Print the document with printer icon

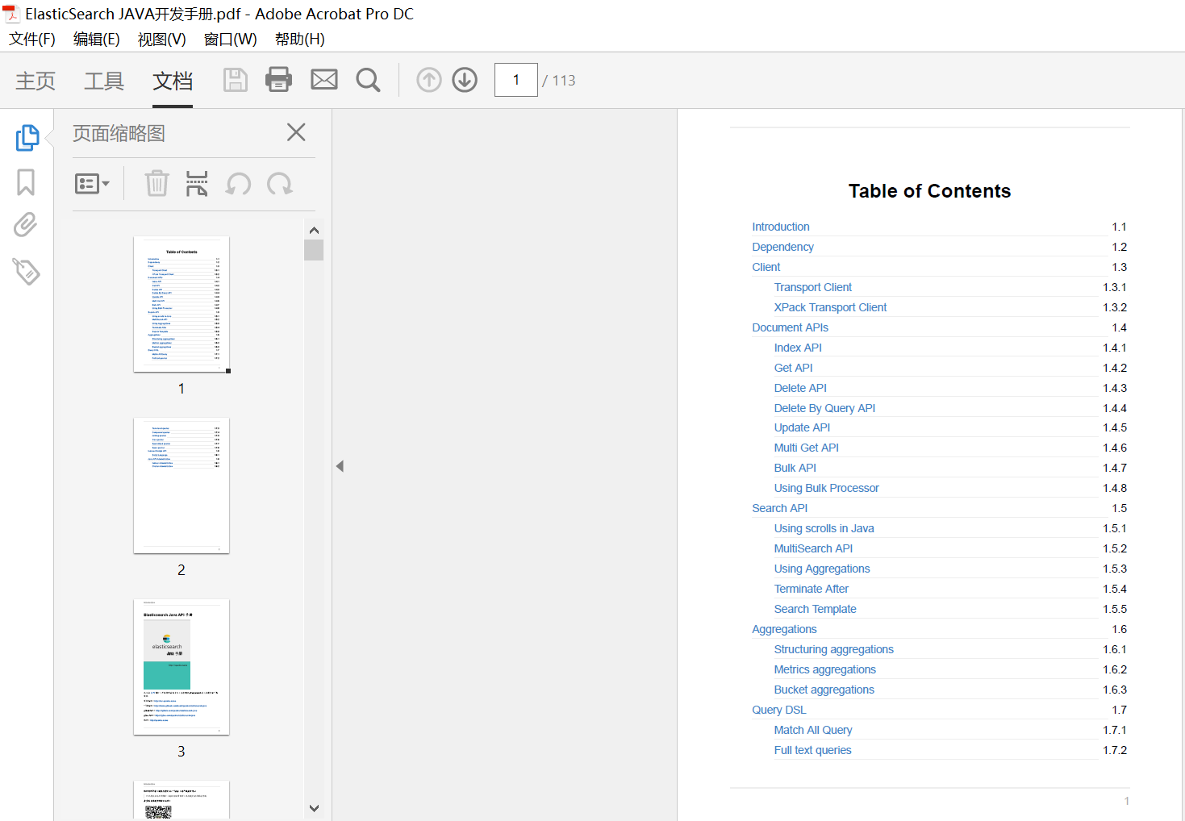click(279, 80)
